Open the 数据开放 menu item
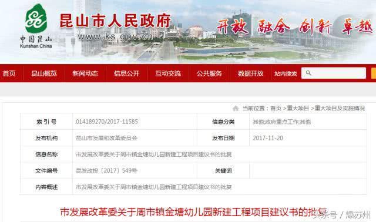 251,73
